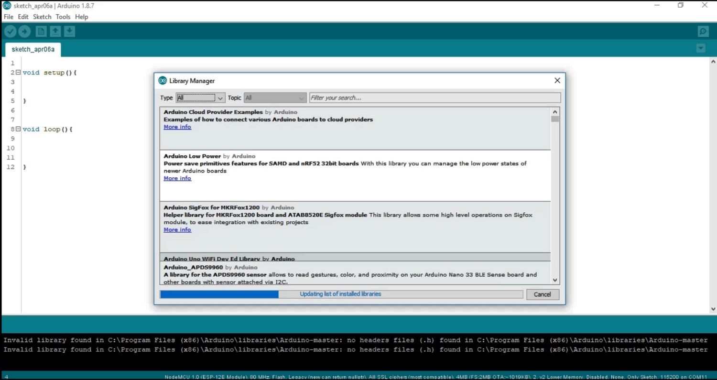Open the Topic dropdown in Library Manager

[x=275, y=98]
